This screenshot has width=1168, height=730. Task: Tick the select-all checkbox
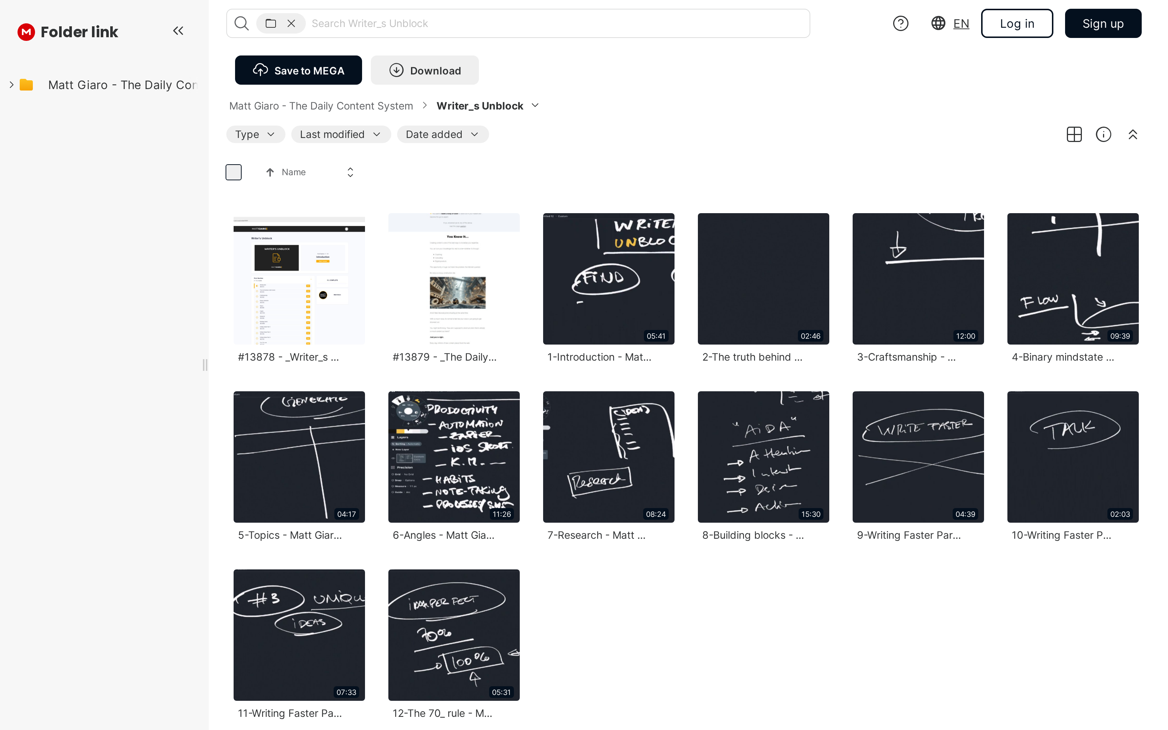click(x=234, y=172)
